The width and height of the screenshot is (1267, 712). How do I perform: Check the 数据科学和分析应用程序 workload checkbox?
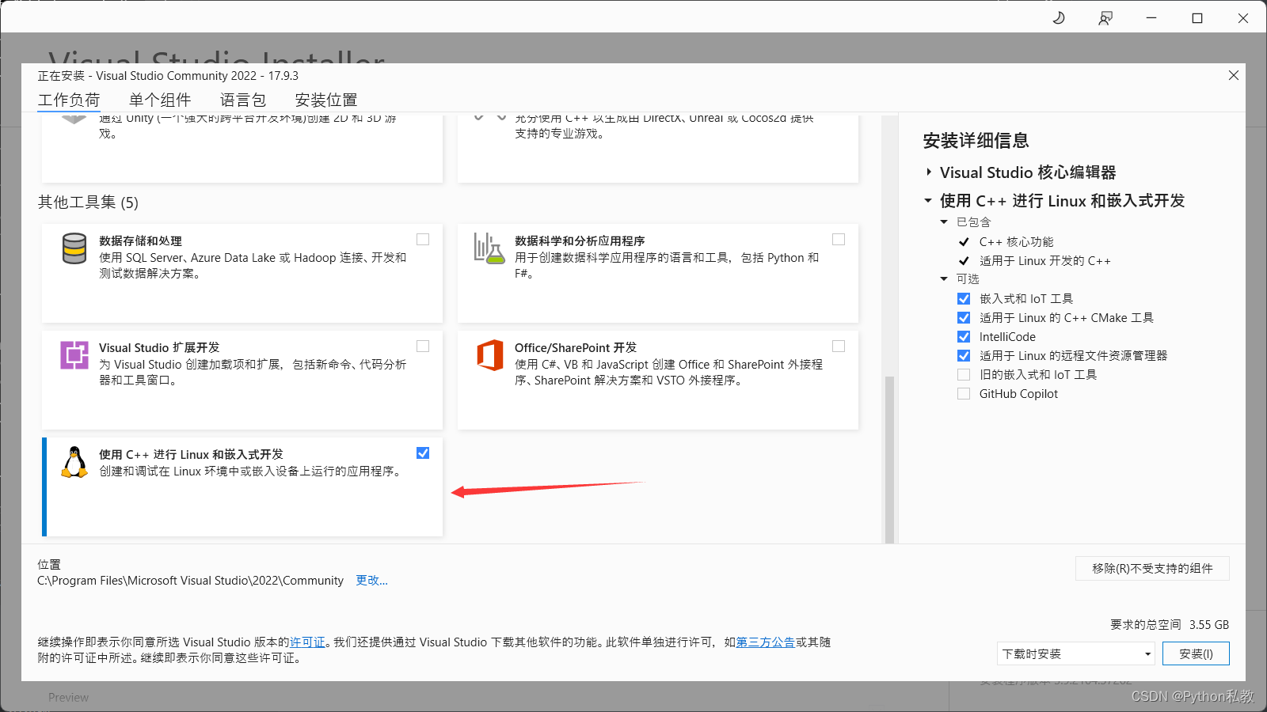[x=839, y=239]
